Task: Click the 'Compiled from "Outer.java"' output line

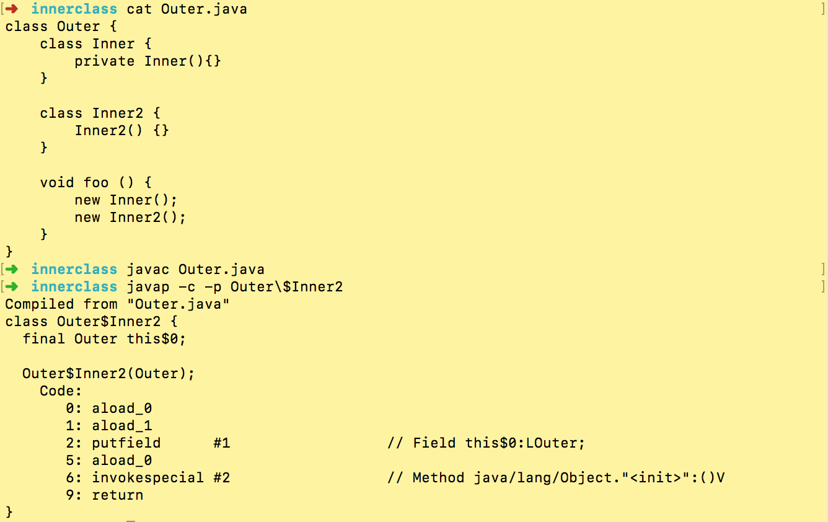Action: tap(117, 304)
